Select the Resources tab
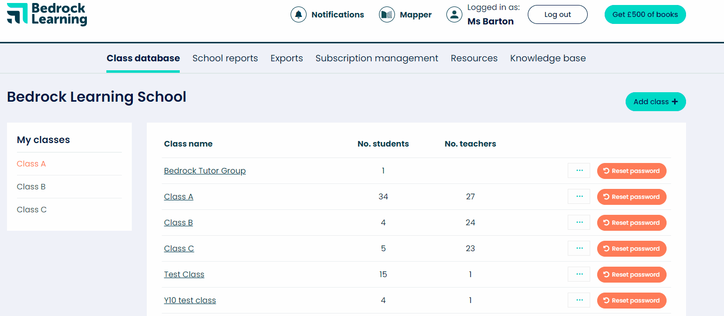Screen dimensions: 724x316 click(474, 58)
